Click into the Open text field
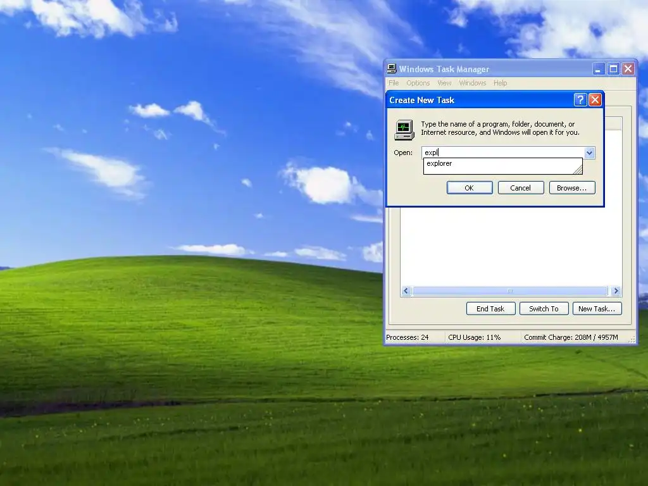The width and height of the screenshot is (648, 486). pos(503,153)
